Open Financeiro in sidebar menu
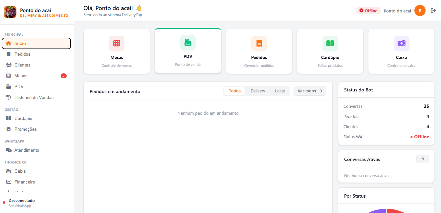Screen dimensions: 441x213 [36, 182]
